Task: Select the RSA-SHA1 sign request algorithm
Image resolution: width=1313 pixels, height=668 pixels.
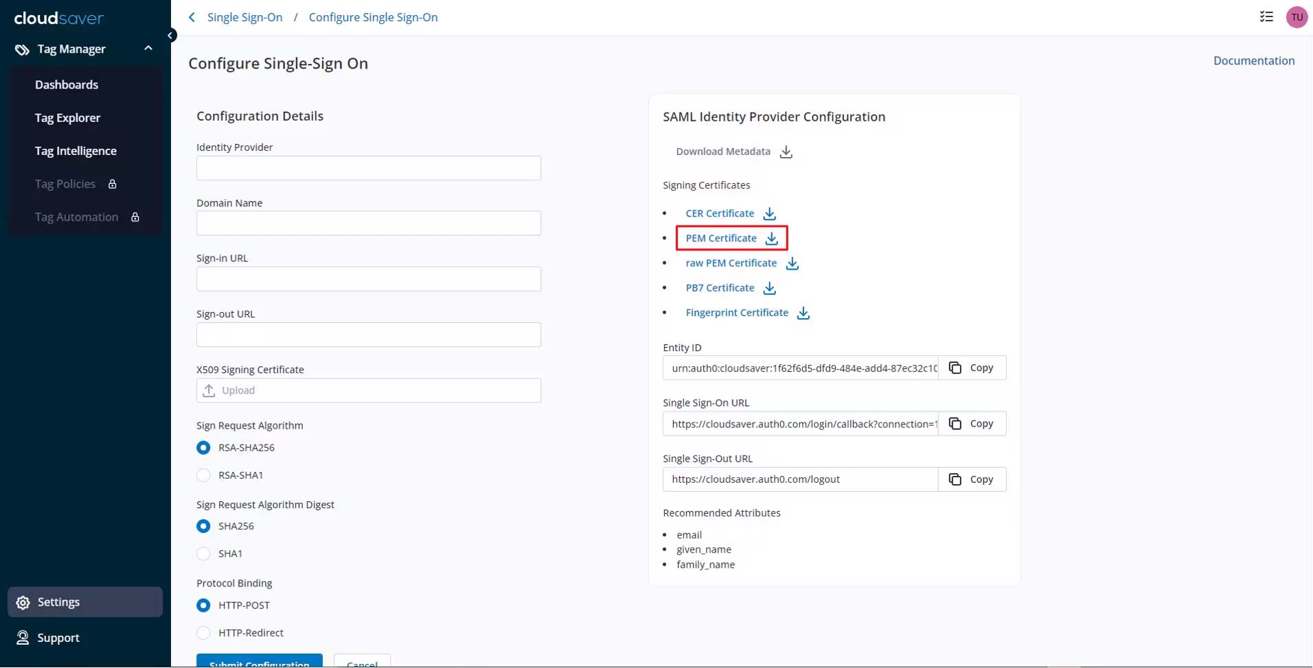Action: 203,475
